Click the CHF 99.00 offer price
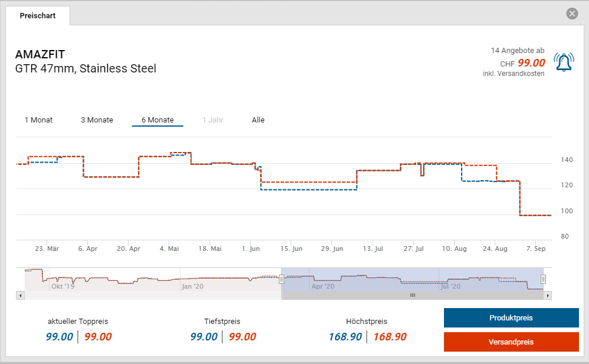Viewport: 589px width, 364px height. pos(531,63)
